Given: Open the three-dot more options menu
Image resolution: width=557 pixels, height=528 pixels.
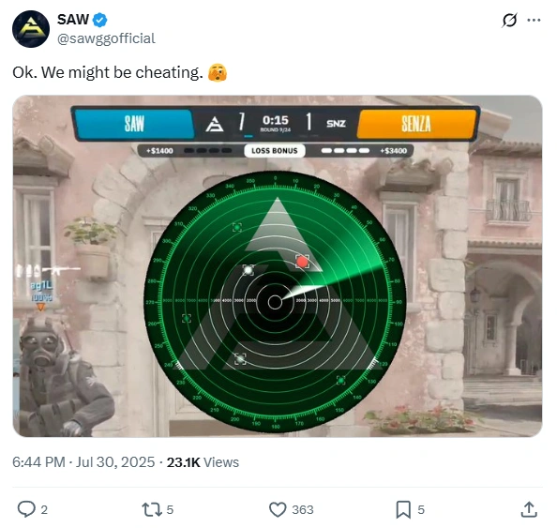Looking at the screenshot, I should [x=534, y=21].
